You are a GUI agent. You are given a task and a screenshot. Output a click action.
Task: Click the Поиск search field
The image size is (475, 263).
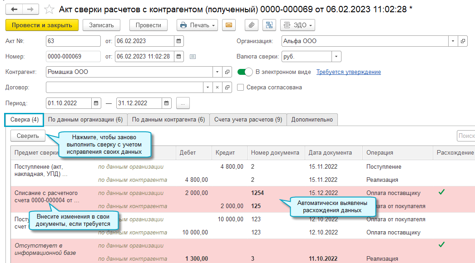pyautogui.click(x=466, y=136)
